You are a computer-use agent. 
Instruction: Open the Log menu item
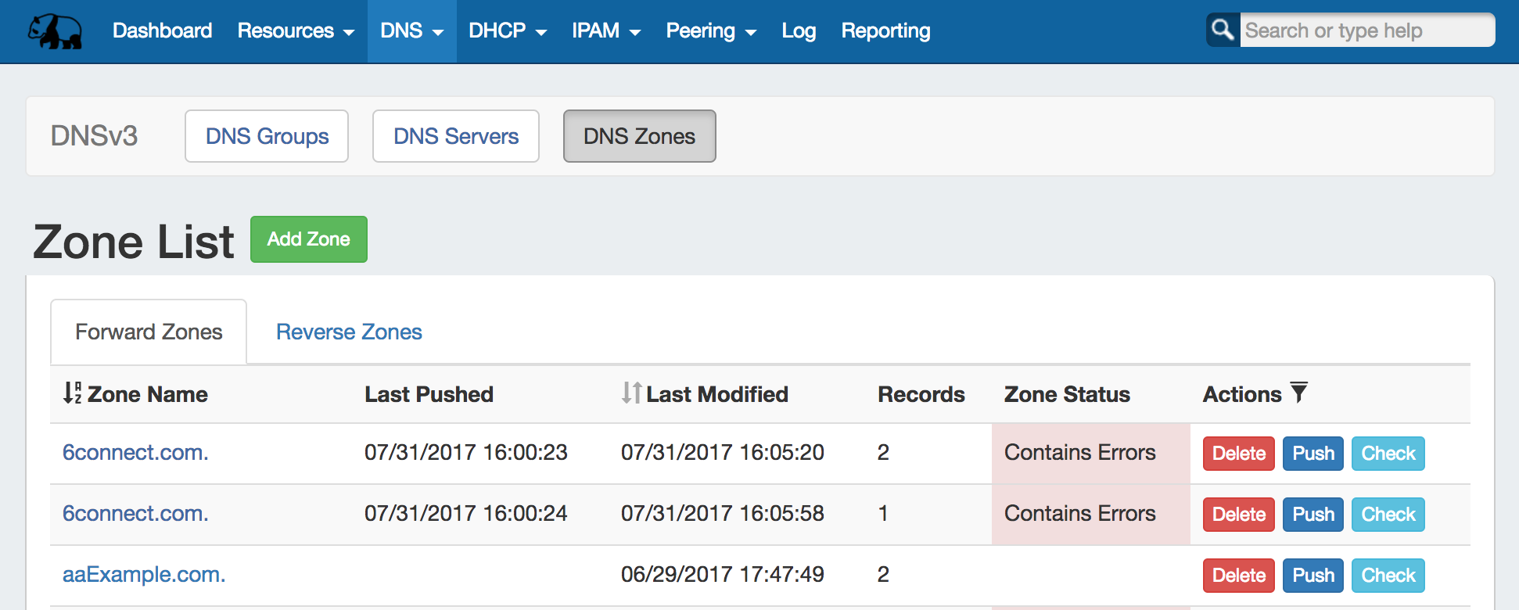799,31
